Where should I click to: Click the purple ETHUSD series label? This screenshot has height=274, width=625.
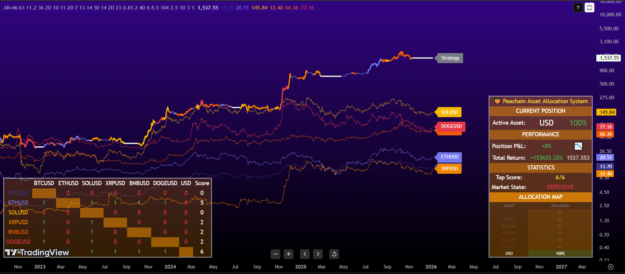pos(449,157)
